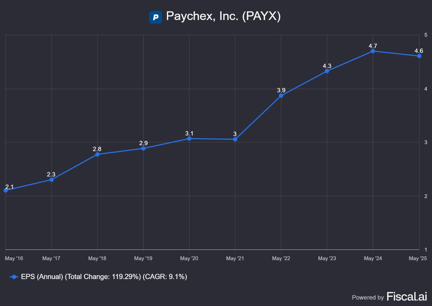Viewport: 432px width, 306px height.
Task: Select the May '24 data point labeled 4.7
Action: point(373,51)
